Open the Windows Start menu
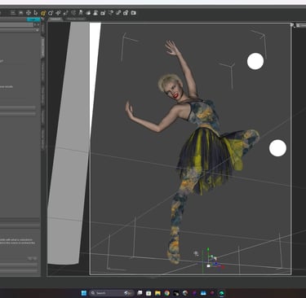Screen dimensions: 306x298 click(x=84, y=293)
